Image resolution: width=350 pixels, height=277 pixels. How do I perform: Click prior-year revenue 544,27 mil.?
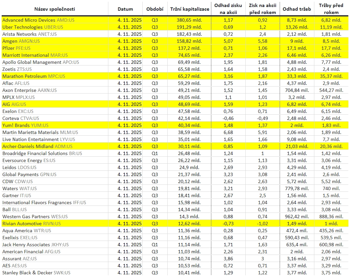coord(331,90)
